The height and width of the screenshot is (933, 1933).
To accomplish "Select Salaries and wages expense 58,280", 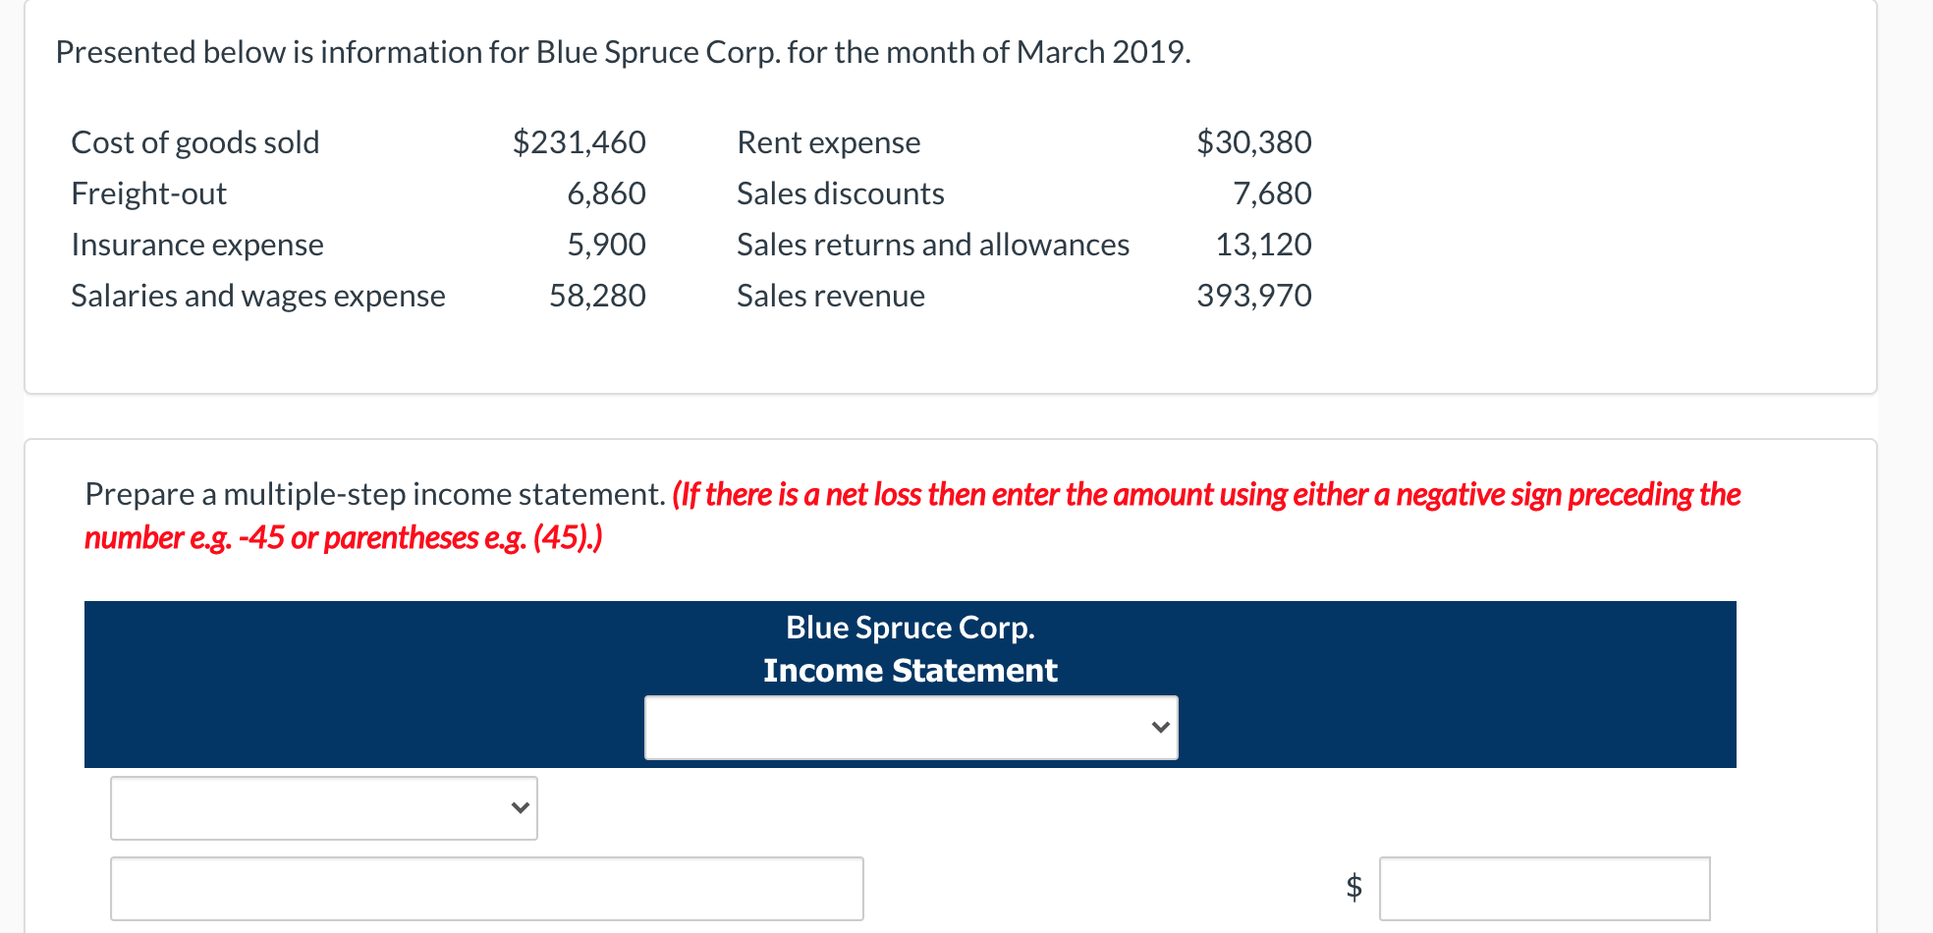I will (598, 295).
